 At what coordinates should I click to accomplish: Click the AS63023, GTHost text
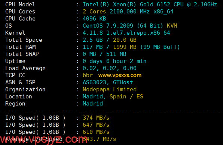point(108,82)
